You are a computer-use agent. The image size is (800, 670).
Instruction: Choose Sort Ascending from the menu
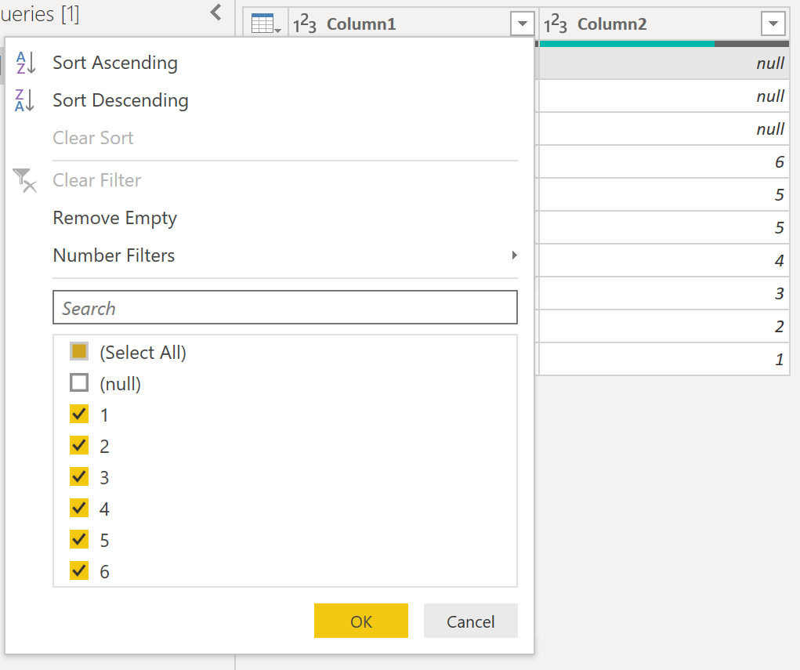point(115,63)
